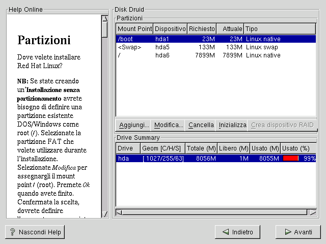Click the Tipo column header
The height and width of the screenshot is (244, 326).
click(x=279, y=29)
